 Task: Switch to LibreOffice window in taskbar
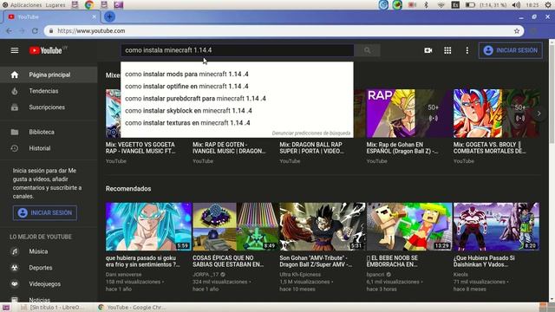point(52,307)
